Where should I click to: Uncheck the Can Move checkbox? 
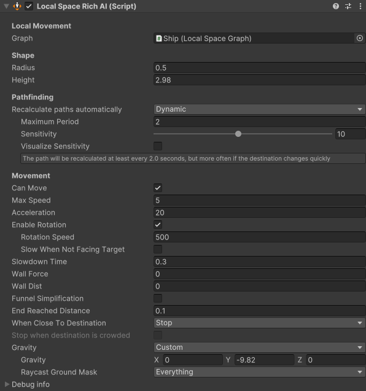158,188
